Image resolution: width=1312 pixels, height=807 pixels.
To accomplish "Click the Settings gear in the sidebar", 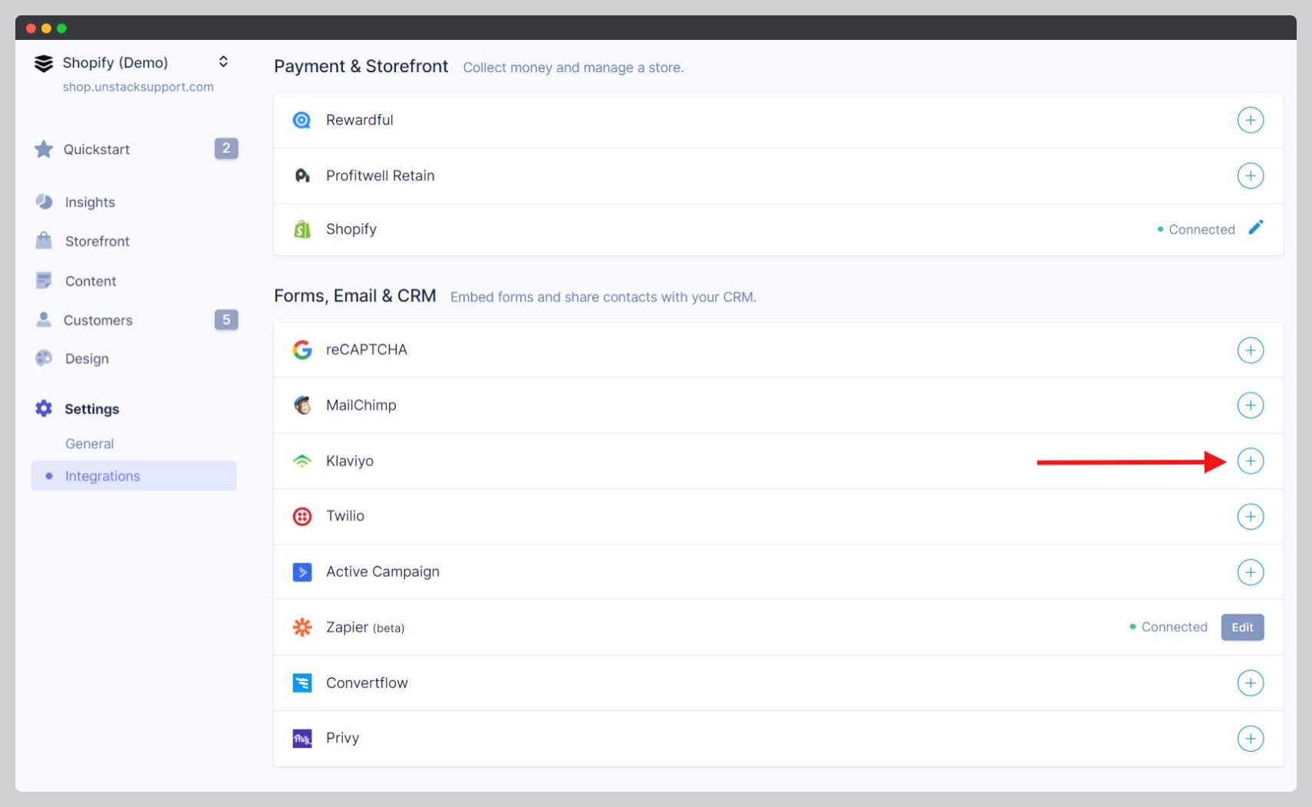I will pyautogui.click(x=44, y=409).
